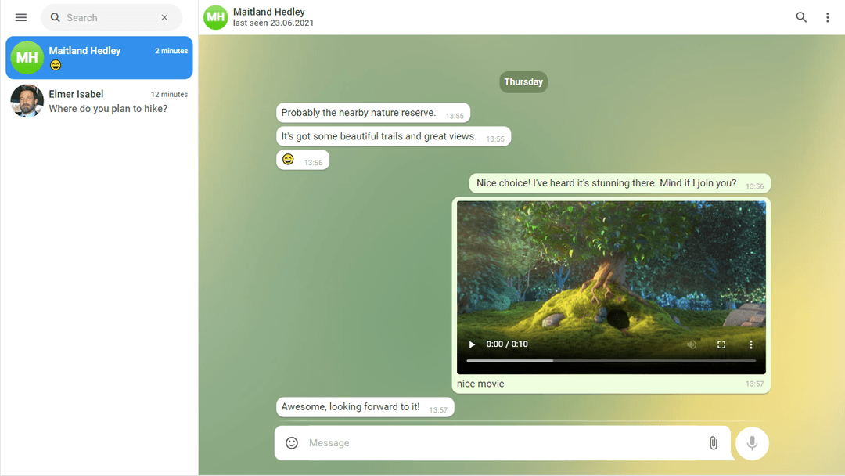Viewport: 845px width, 476px height.
Task: Open Maitland Hedley profile from header name
Action: tap(269, 12)
